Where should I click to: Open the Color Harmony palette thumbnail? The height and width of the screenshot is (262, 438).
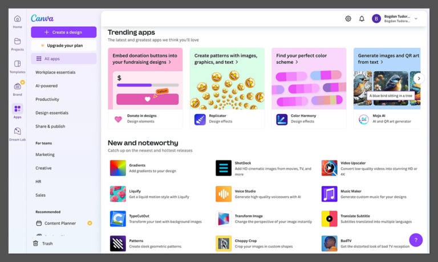click(x=309, y=90)
